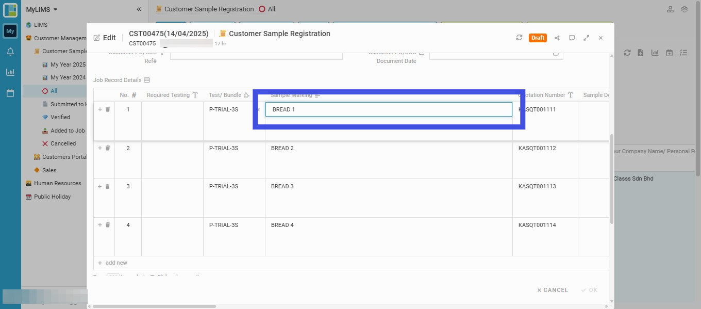This screenshot has width=701, height=309.
Task: Click the Job Record Details table icon
Action: (x=147, y=80)
